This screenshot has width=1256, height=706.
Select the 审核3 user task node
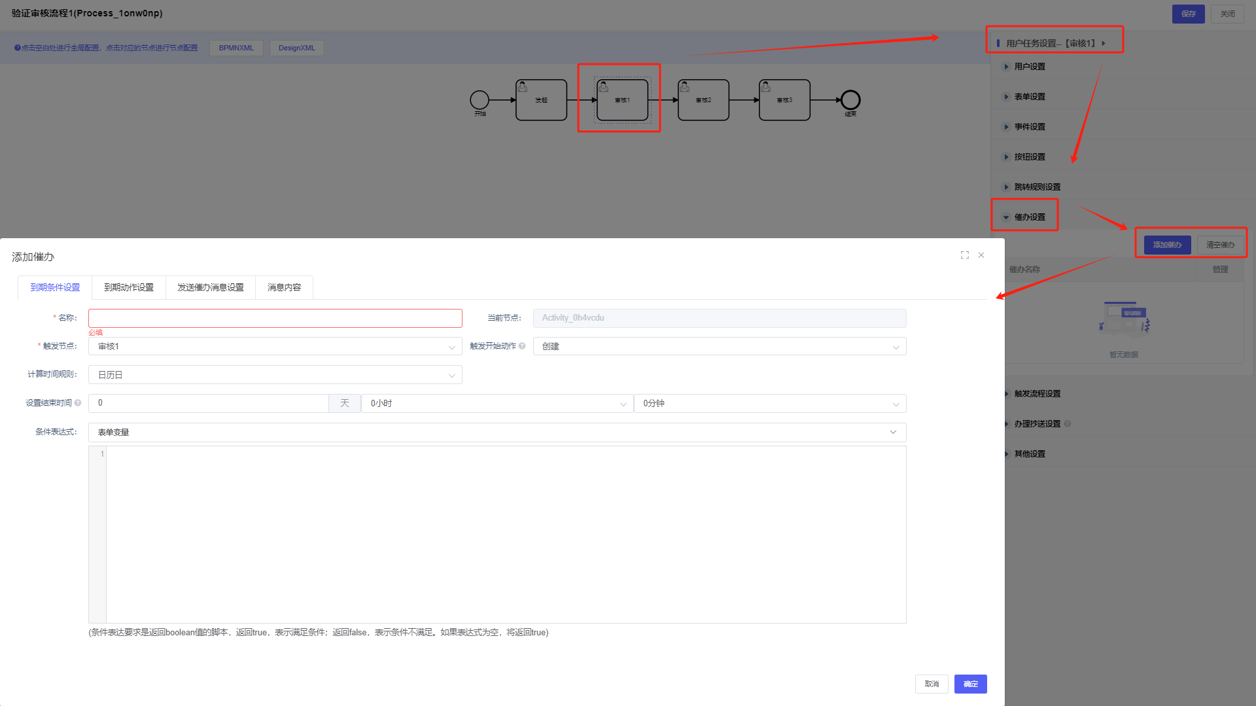click(x=784, y=100)
